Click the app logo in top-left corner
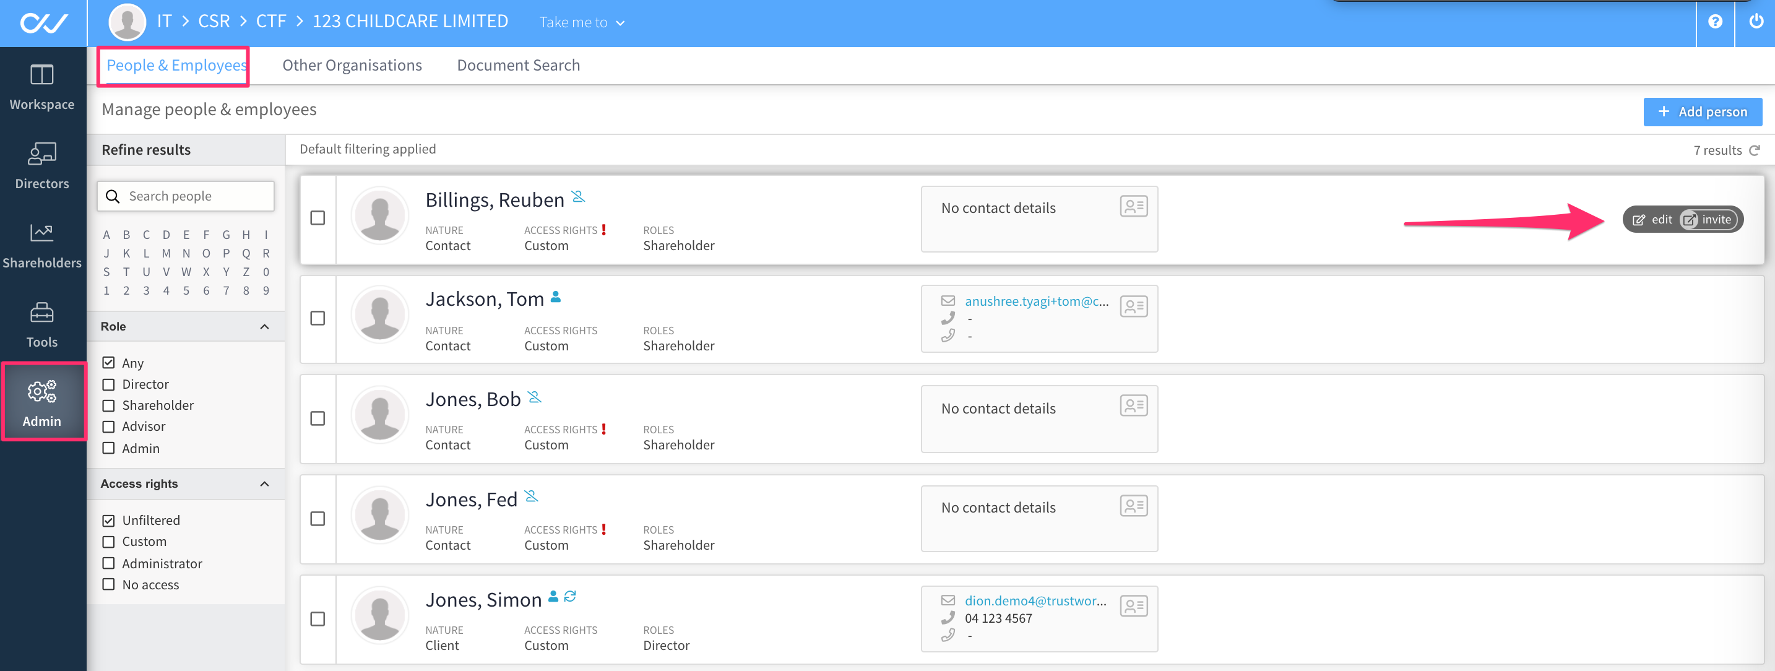Image resolution: width=1775 pixels, height=671 pixels. click(x=43, y=24)
